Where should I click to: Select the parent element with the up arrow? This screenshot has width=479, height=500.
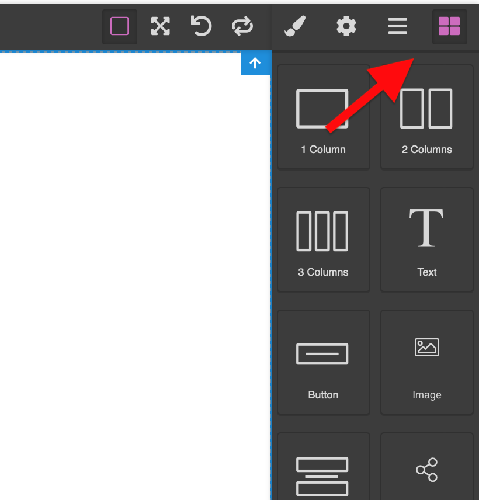[255, 63]
